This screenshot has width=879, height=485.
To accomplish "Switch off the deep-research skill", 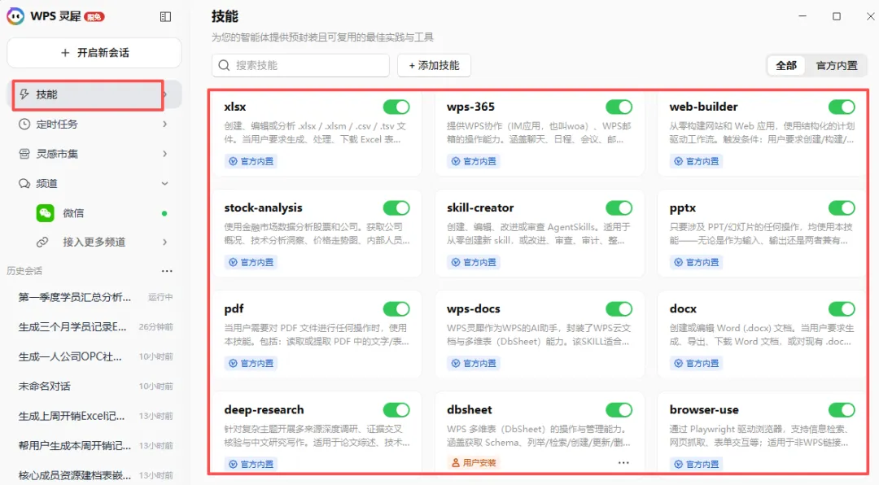I will [x=396, y=409].
